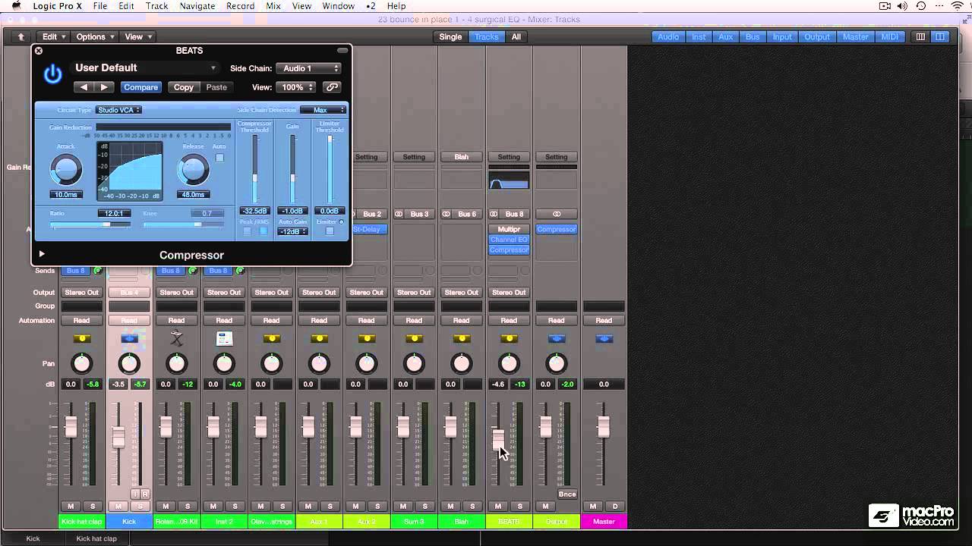Viewport: 972px width, 546px height.
Task: Toggle Bus 8 send power on Kick hat clap
Action: [x=97, y=271]
